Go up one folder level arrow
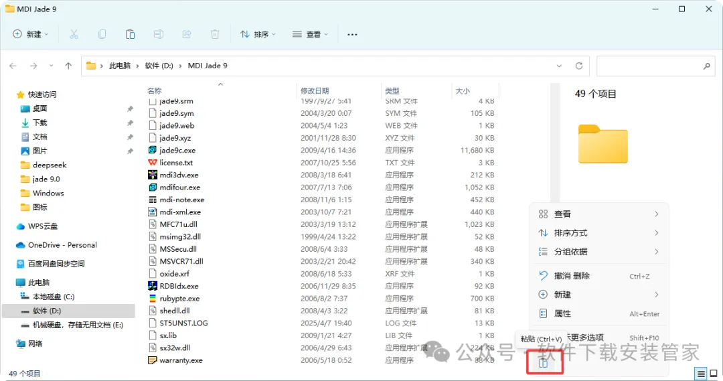Screen dimensions: 723x381 pos(68,66)
